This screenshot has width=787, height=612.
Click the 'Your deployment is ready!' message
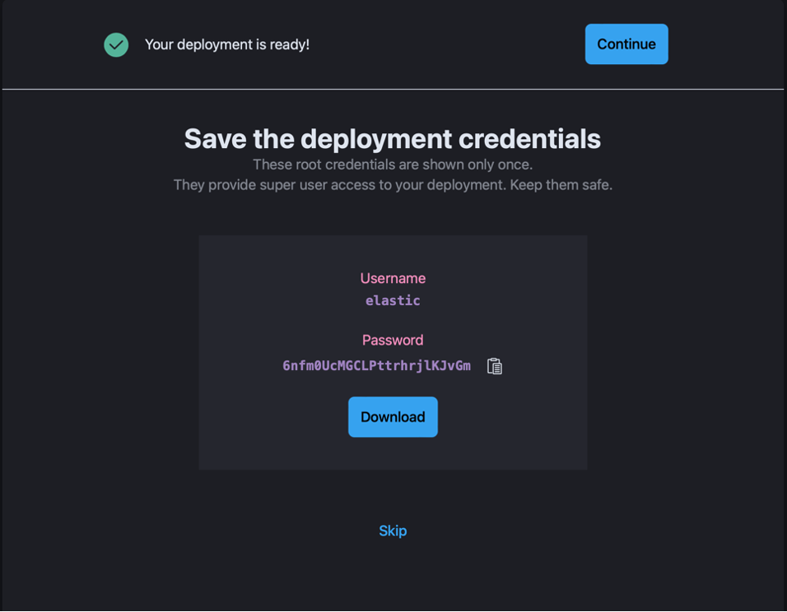[227, 44]
